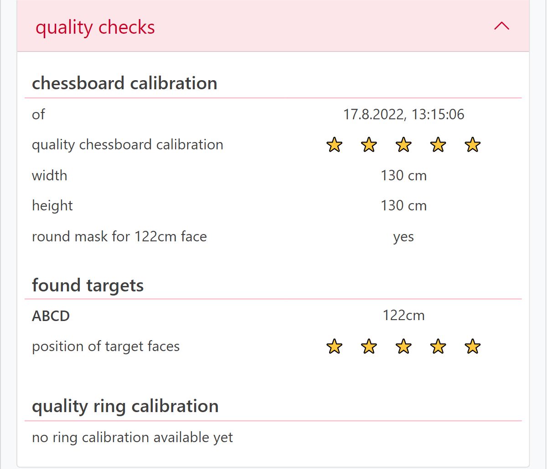Click the round mask 'yes' value
This screenshot has height=469, width=547.
point(403,237)
